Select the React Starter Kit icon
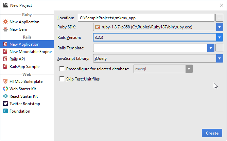227x141 pixels. [5, 96]
